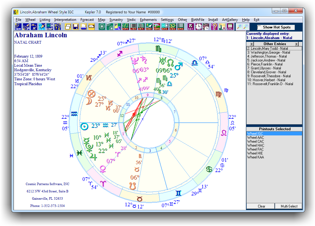Open the save chart icon

[76, 27]
